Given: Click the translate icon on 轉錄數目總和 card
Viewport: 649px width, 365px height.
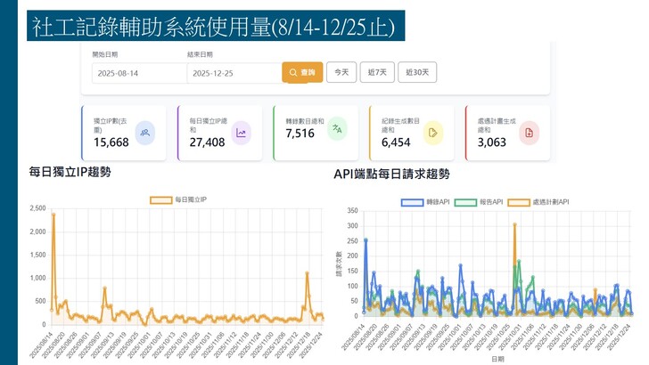Looking at the screenshot, I should 337,129.
